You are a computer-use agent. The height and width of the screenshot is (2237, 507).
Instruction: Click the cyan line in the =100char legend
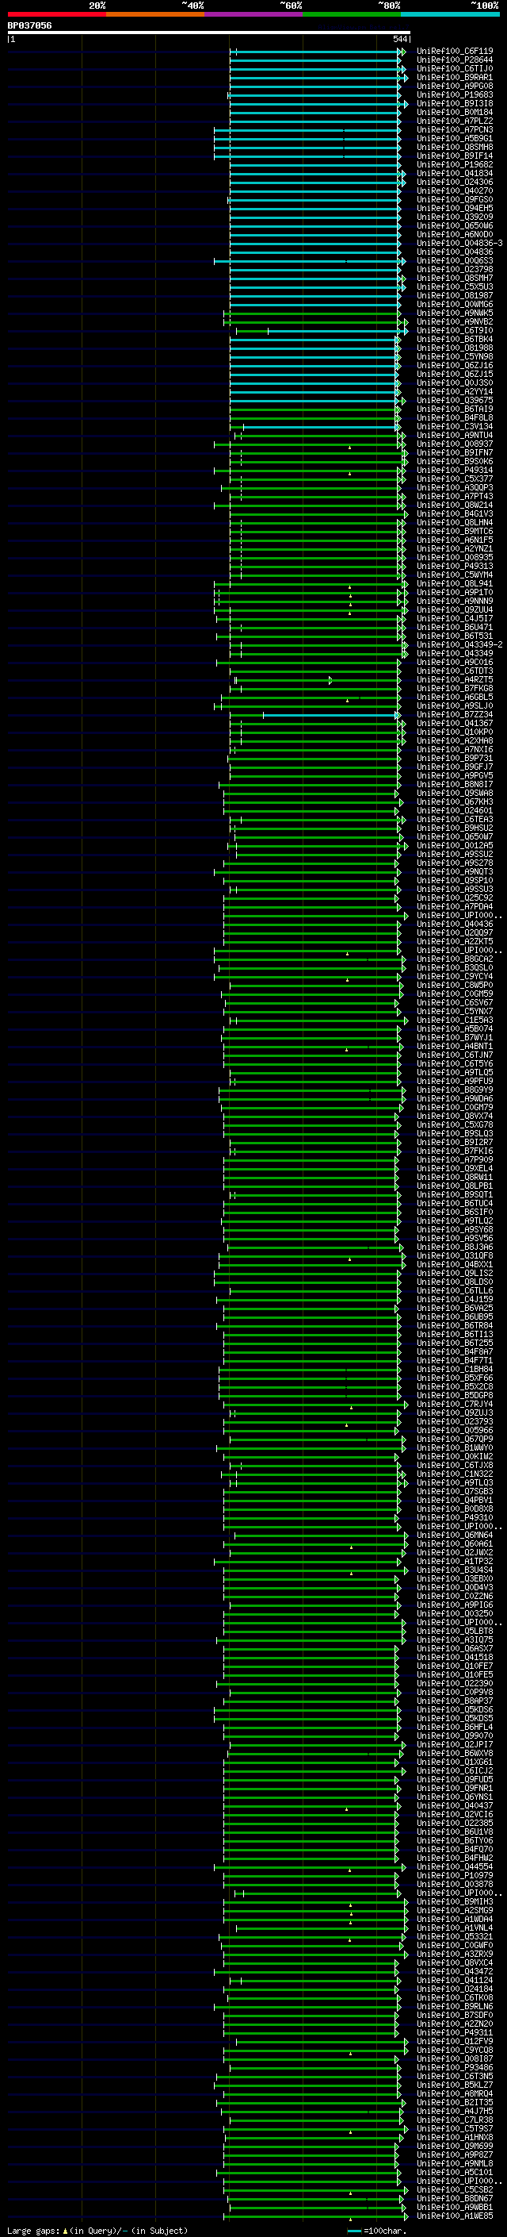(x=353, y=2231)
